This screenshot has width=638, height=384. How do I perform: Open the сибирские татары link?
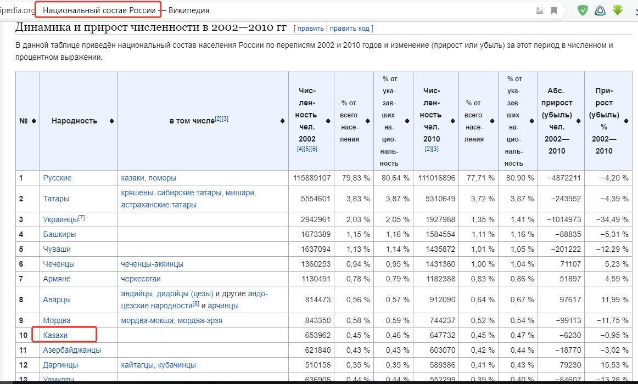coord(189,193)
